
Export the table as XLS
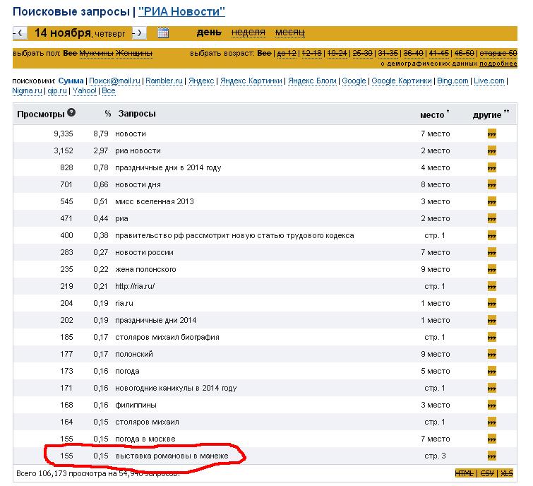(x=507, y=473)
